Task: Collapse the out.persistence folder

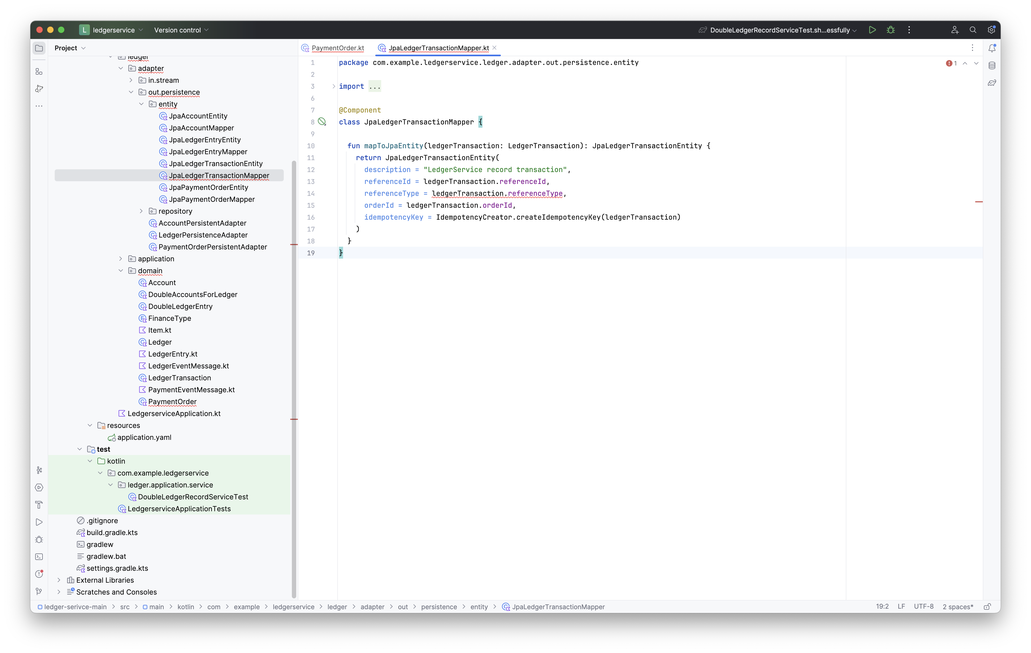Action: (x=131, y=92)
